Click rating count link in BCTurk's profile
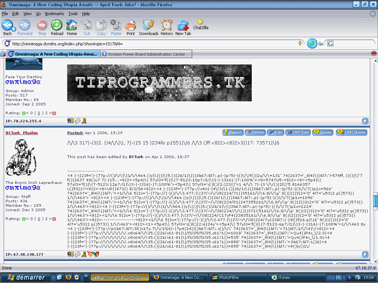The height and width of the screenshot is (283, 378). pyautogui.click(x=39, y=219)
